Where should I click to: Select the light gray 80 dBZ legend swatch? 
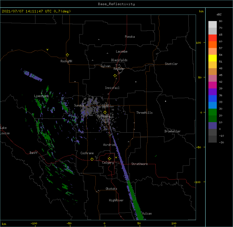point(212,24)
